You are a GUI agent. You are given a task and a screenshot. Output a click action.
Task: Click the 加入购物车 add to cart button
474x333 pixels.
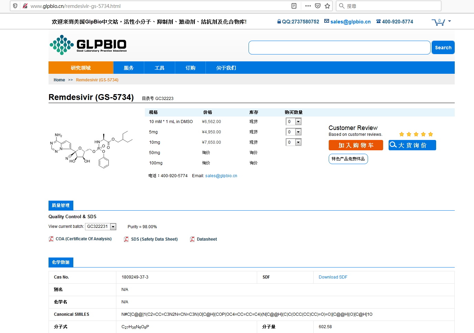356,145
